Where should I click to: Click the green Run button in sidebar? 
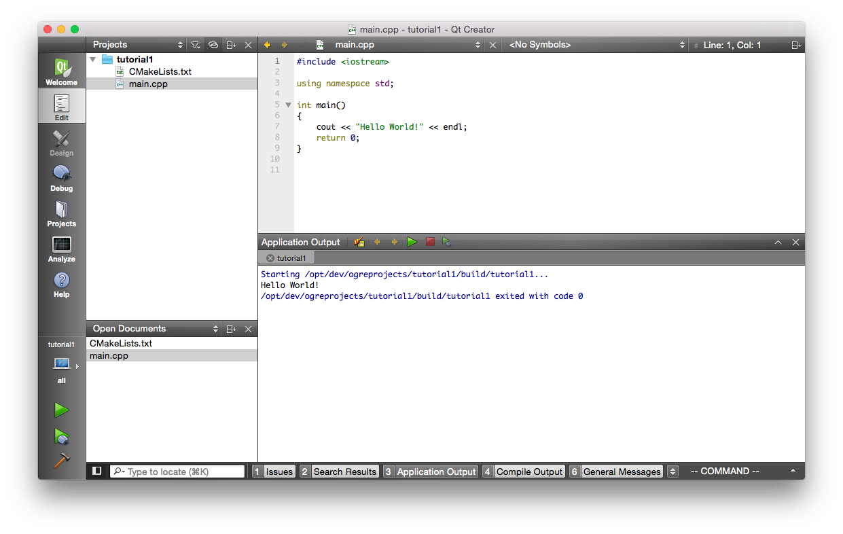(x=62, y=410)
